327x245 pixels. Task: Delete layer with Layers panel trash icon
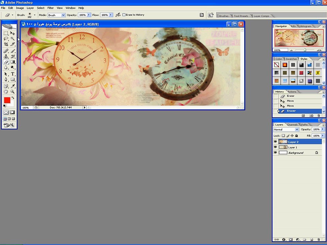click(318, 240)
